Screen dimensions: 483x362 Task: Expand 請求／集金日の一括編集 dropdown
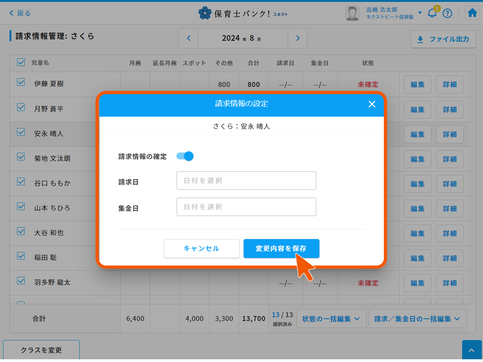coord(417,319)
